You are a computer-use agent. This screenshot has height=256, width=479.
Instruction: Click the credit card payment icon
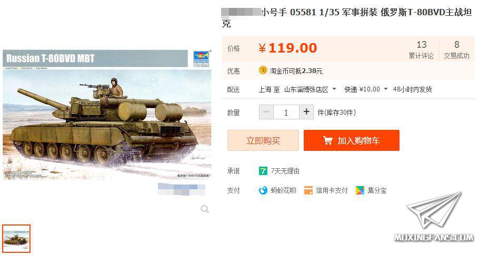[308, 190]
